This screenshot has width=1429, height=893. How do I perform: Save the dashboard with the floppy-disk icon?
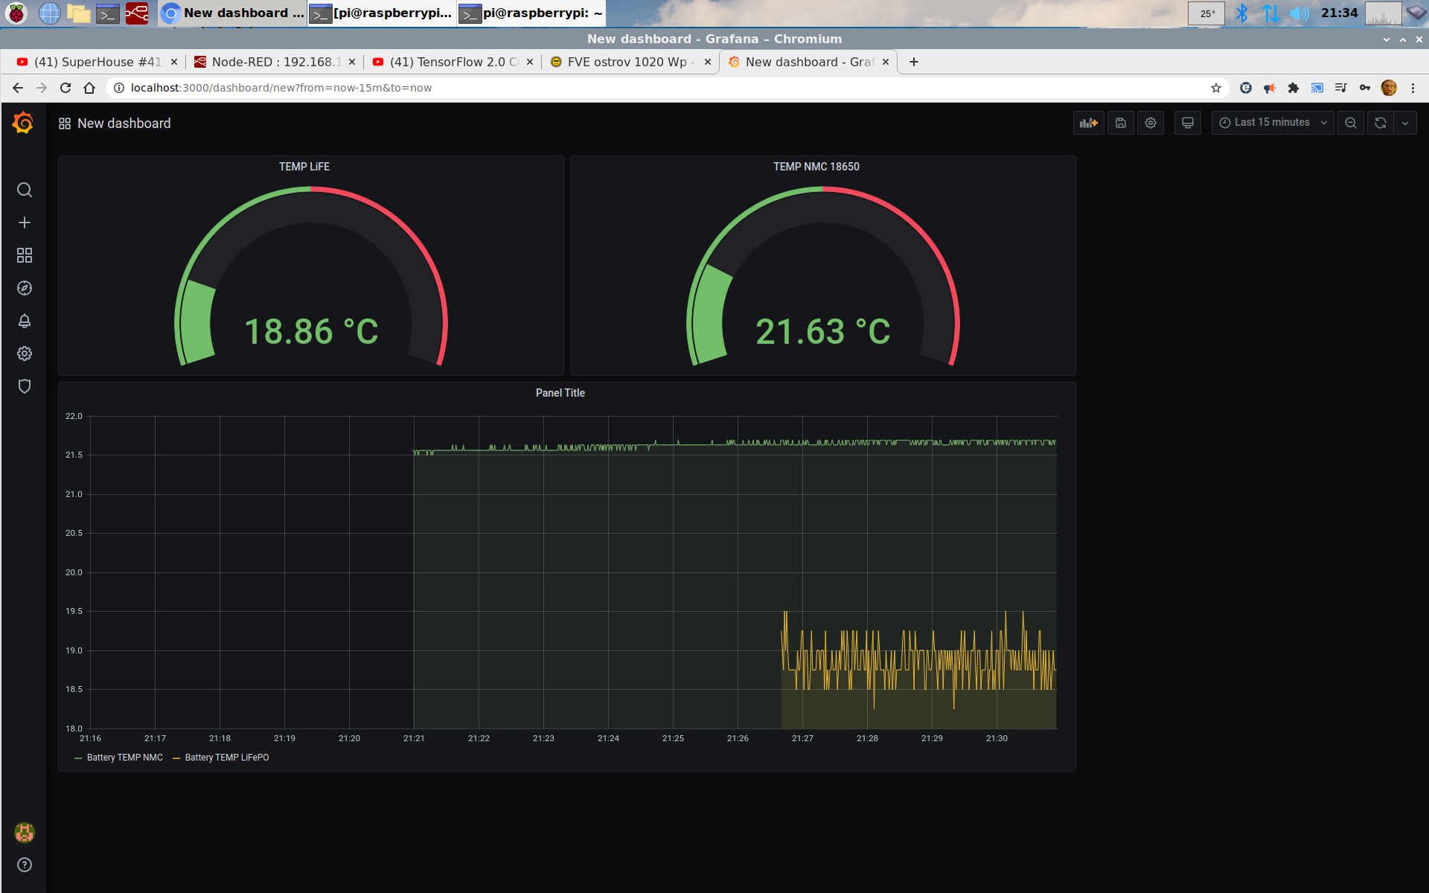(x=1120, y=123)
